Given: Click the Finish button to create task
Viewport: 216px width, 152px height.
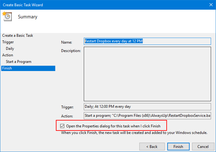Looking at the screenshot, I should 178,147.
